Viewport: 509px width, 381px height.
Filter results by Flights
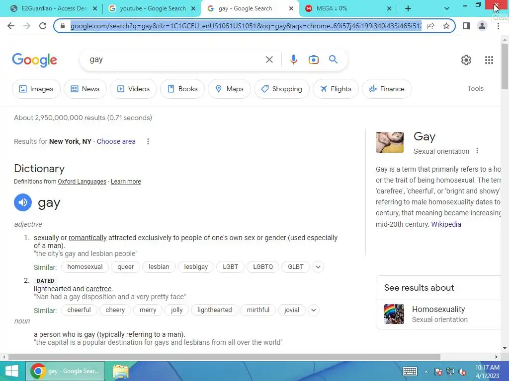[x=336, y=89]
